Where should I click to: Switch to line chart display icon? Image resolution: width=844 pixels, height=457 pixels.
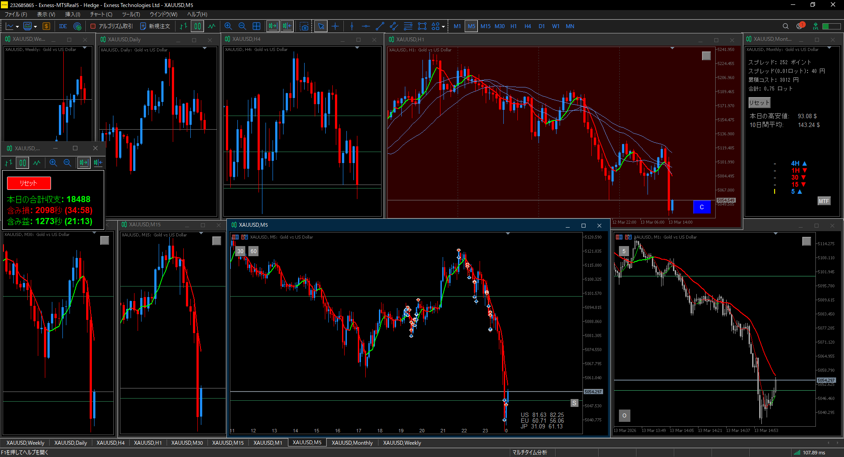[x=212, y=26]
